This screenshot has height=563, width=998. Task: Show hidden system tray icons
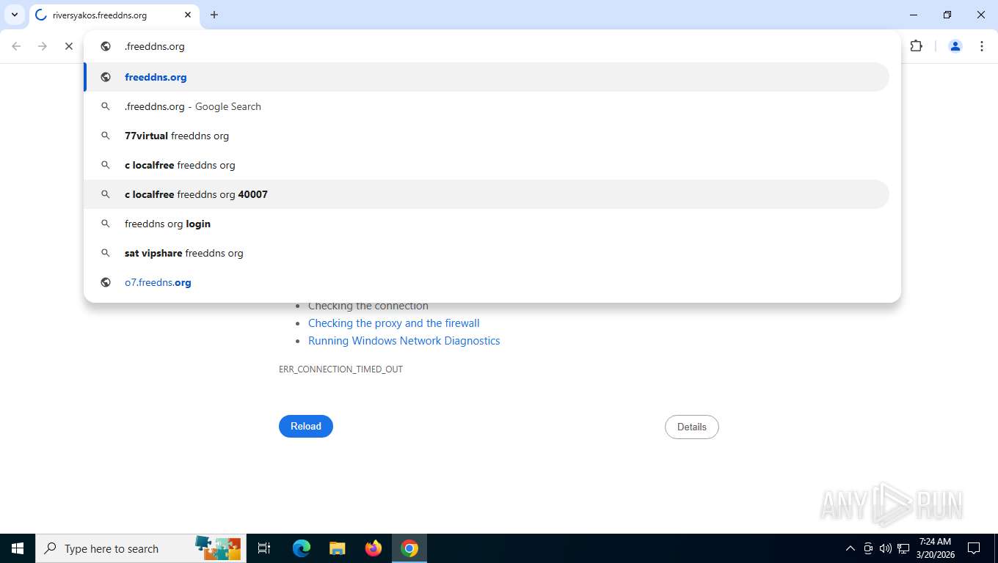pos(851,548)
